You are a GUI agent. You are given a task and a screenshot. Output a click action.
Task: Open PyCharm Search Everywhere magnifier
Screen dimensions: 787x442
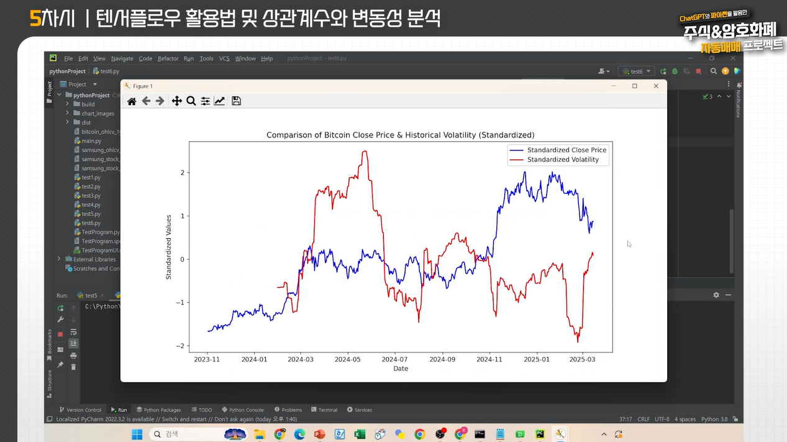coord(714,71)
